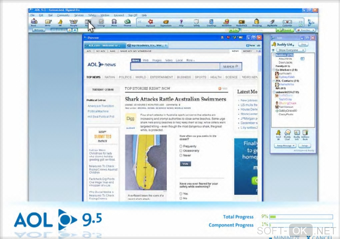
Task: Open Buddy Info in the Buddy List
Action: [297, 135]
